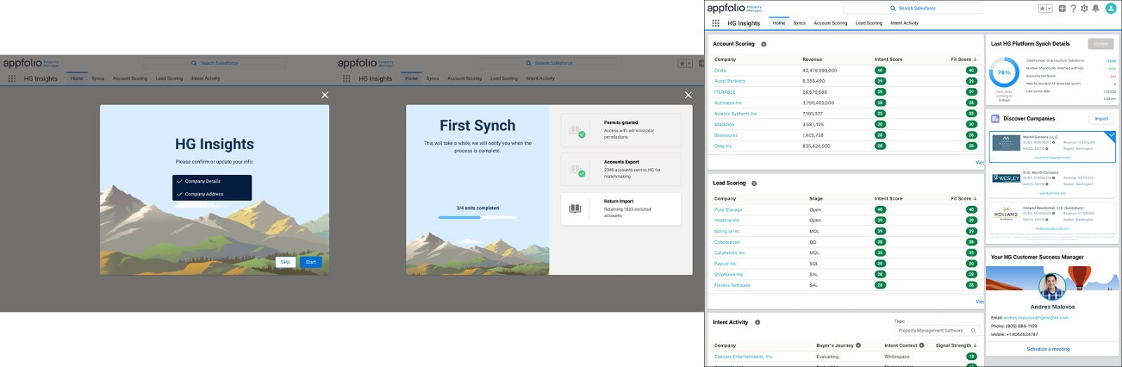The height and width of the screenshot is (367, 1122).
Task: Open the Caesars Entertainment, Inc. link
Action: [743, 356]
